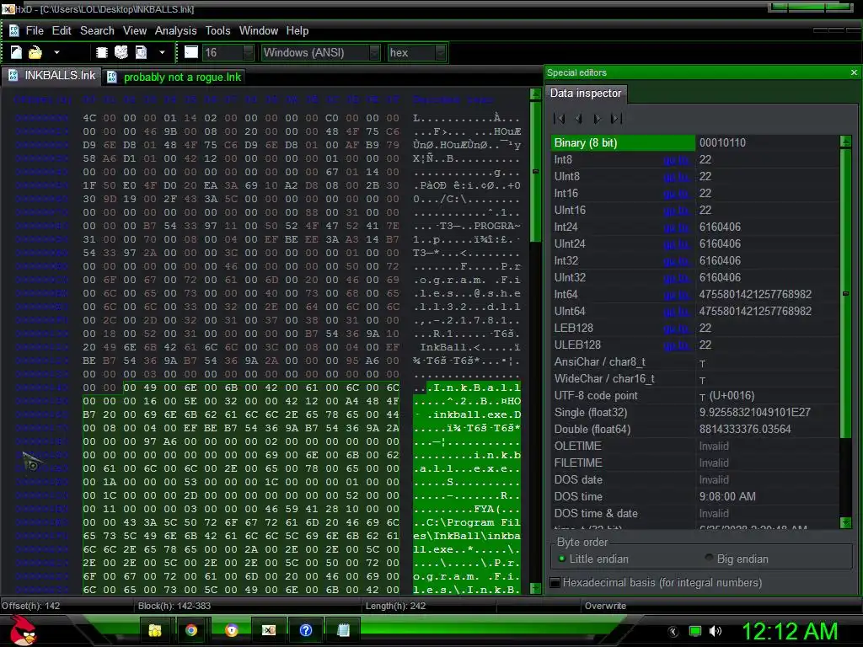This screenshot has width=863, height=647.
Task: Jump to last byte in Data inspector
Action: pos(616,118)
